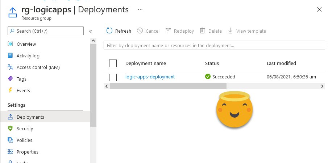Image resolution: width=328 pixels, height=163 pixels.
Task: Click the Cancel button label
Action: [x=153, y=31]
